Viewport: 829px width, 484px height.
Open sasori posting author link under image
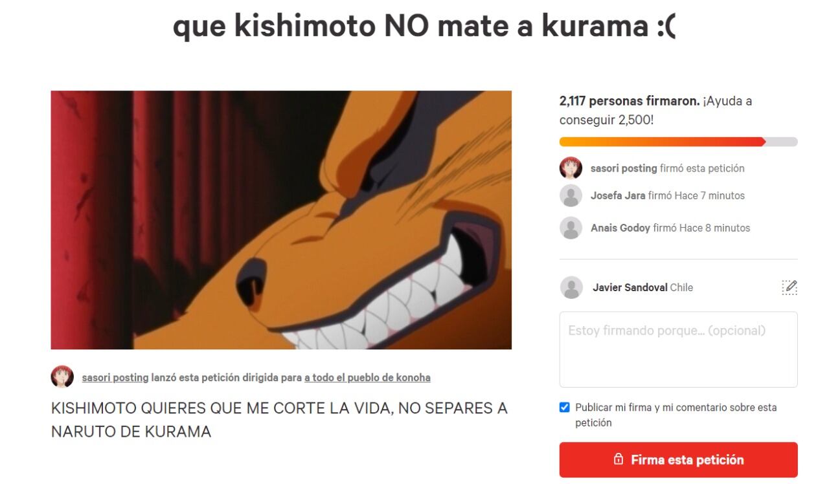click(x=115, y=377)
